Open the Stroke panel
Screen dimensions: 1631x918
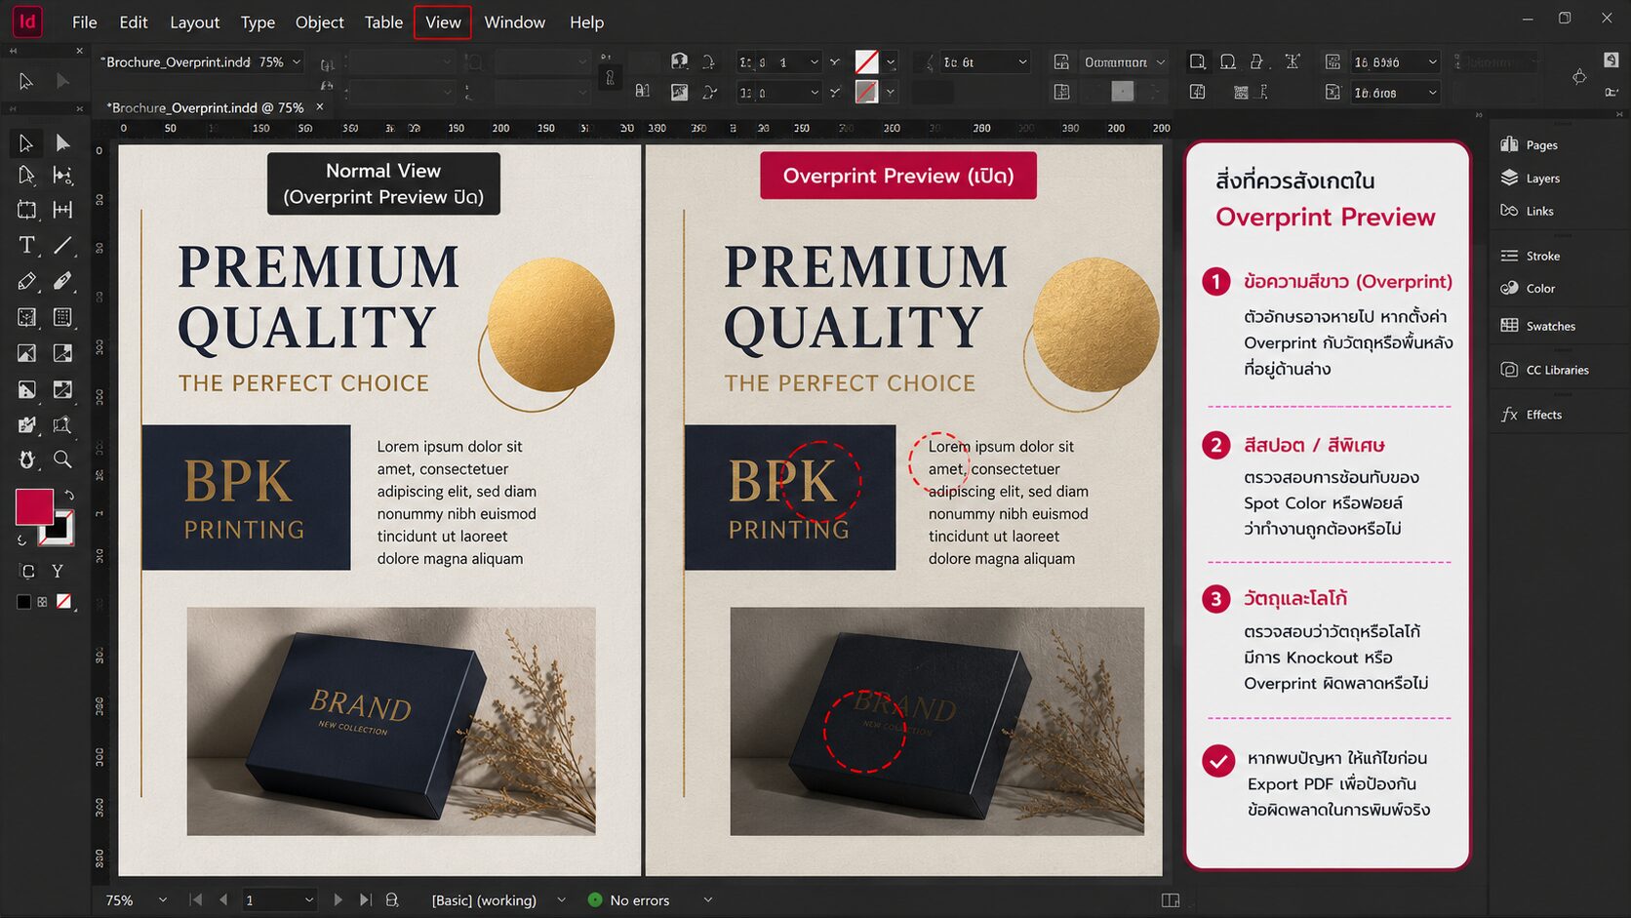1531,256
